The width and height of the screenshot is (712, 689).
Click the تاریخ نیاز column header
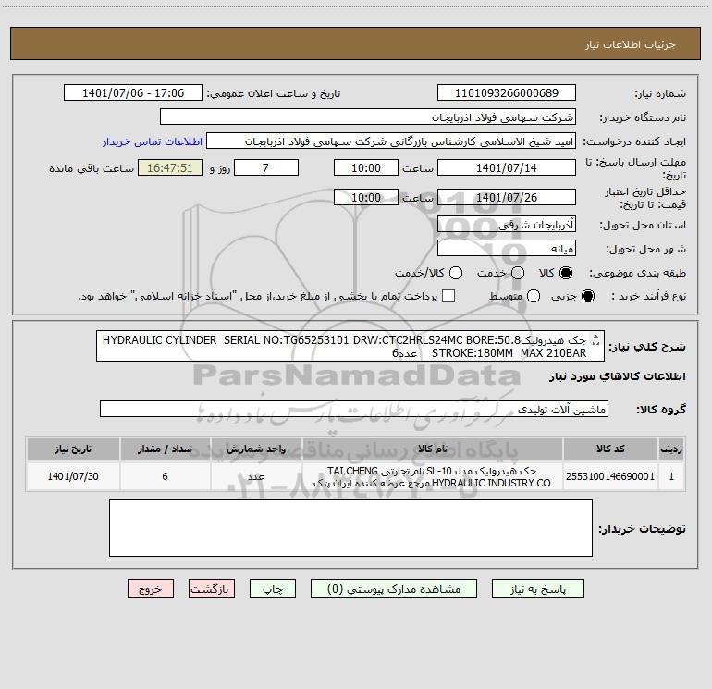73,449
